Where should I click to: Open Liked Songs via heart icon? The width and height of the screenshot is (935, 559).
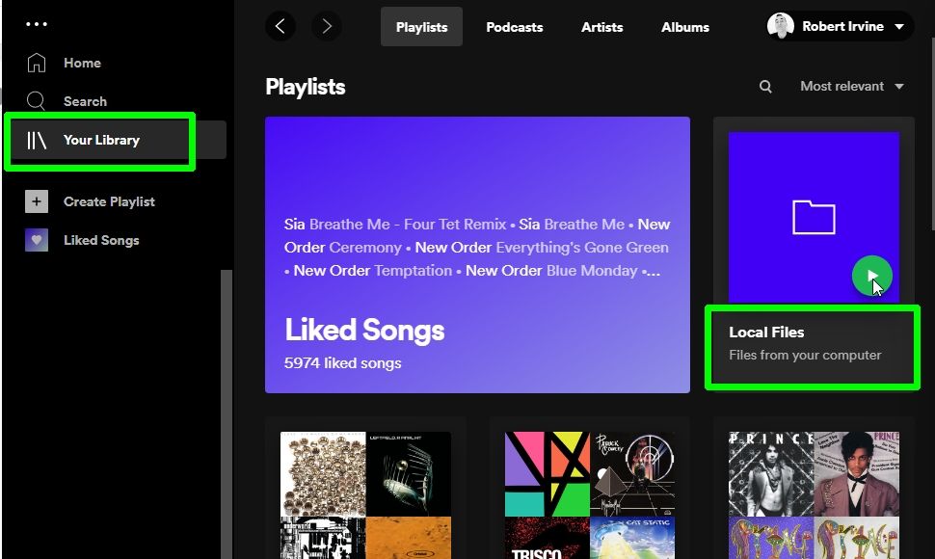point(36,239)
